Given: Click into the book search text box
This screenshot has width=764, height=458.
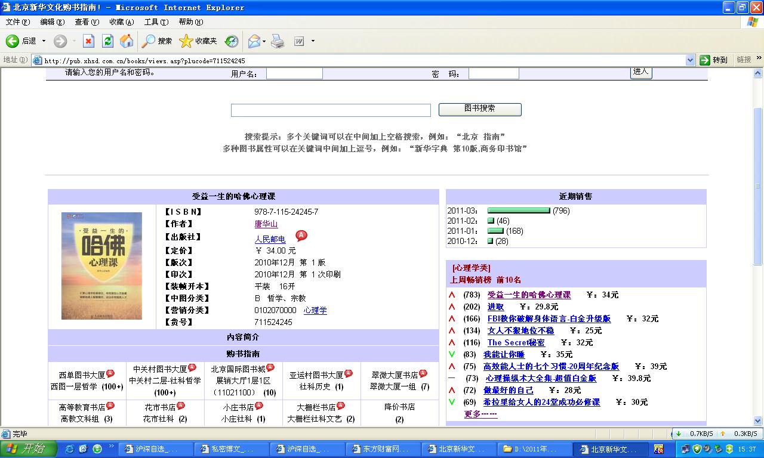Looking at the screenshot, I should pos(331,110).
